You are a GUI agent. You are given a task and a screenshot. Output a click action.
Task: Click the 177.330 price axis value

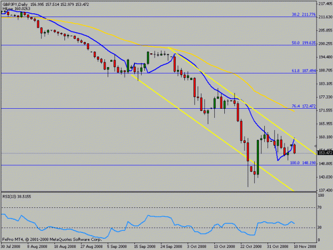(325, 97)
